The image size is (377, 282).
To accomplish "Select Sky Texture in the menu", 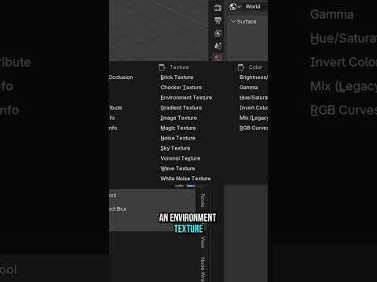I will [x=175, y=148].
